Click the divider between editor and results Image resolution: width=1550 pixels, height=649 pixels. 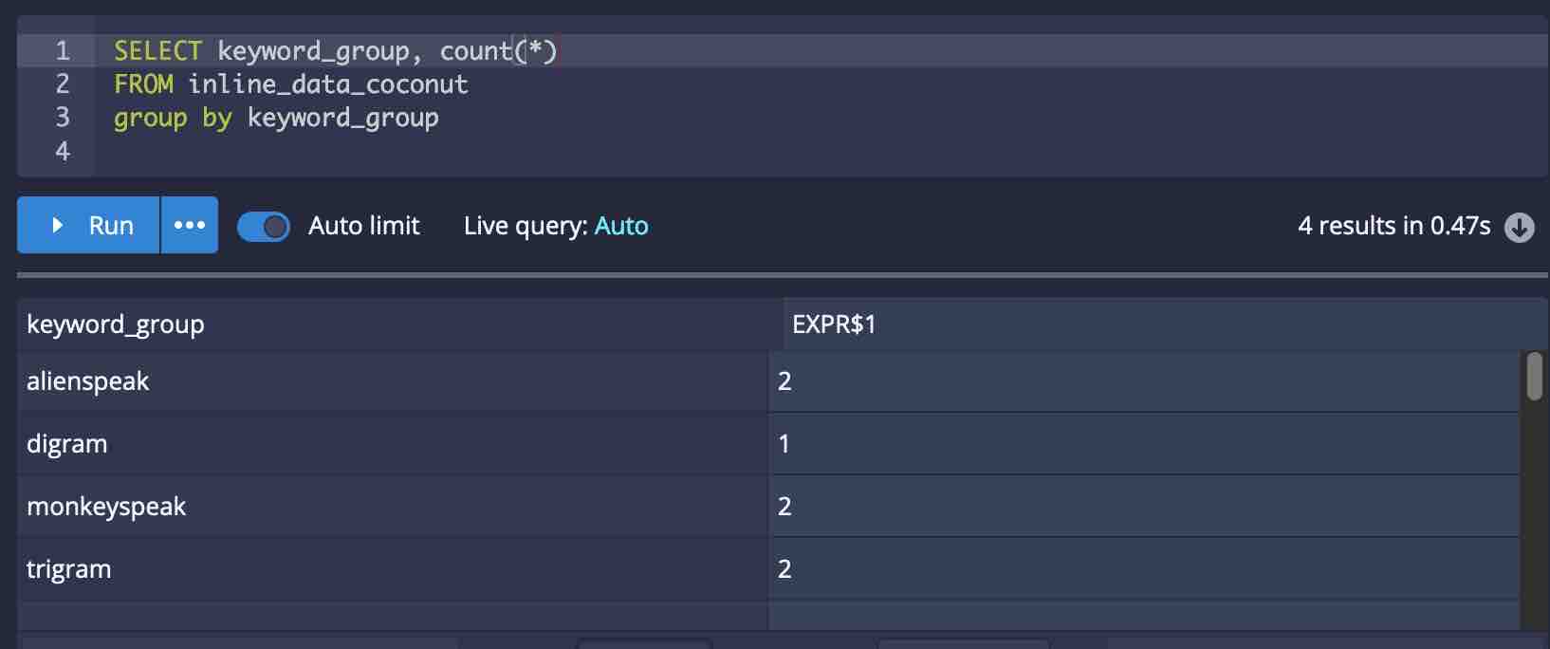[783, 275]
